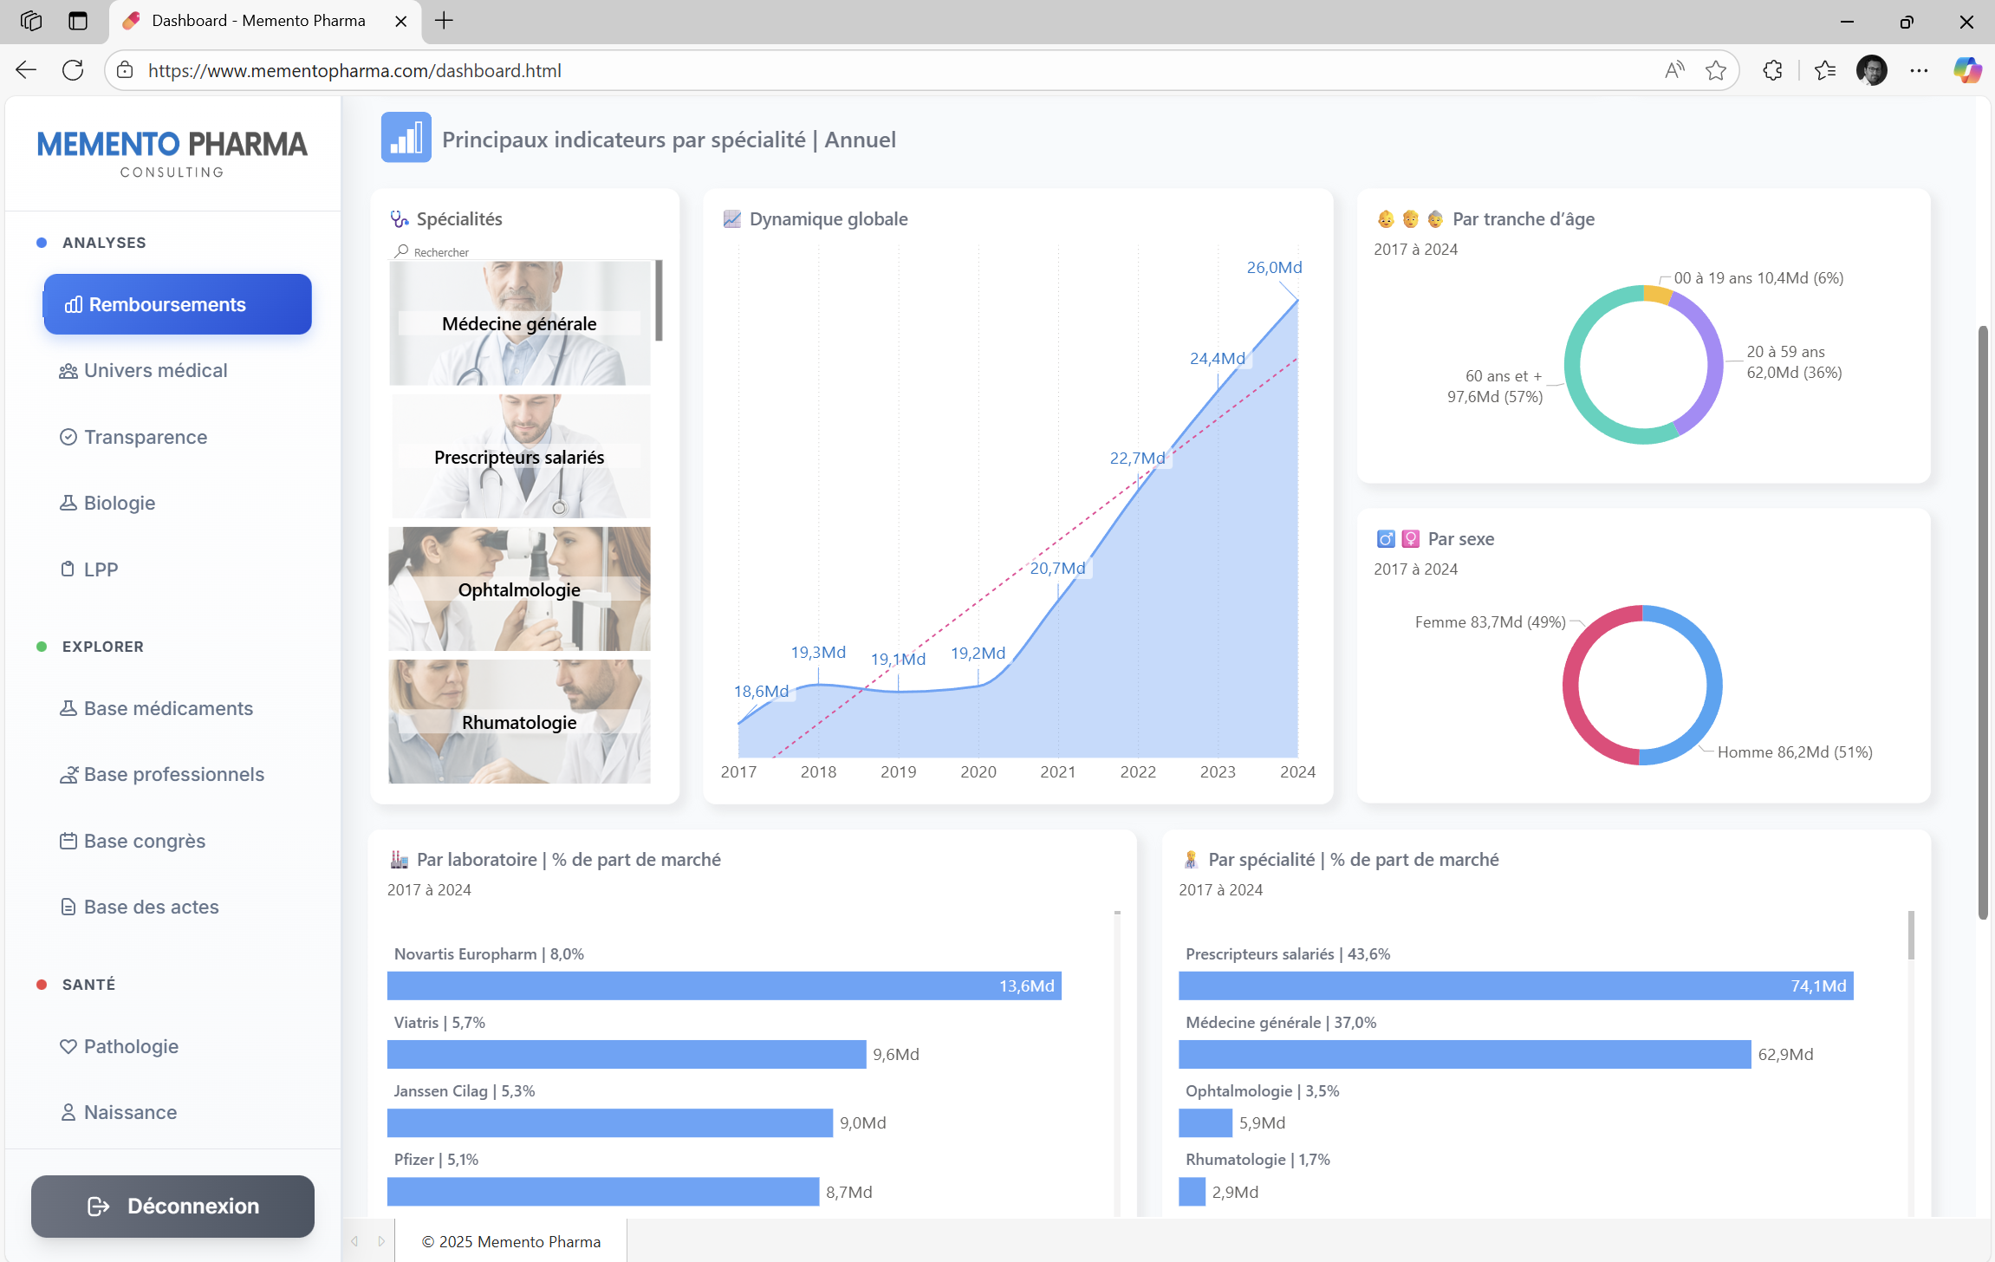Add page to favorites star icon
1995x1262 pixels.
pos(1715,70)
